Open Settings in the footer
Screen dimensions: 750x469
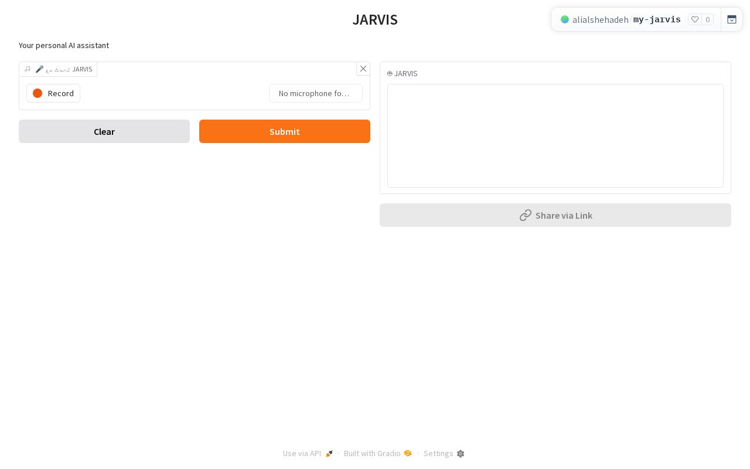click(x=444, y=453)
